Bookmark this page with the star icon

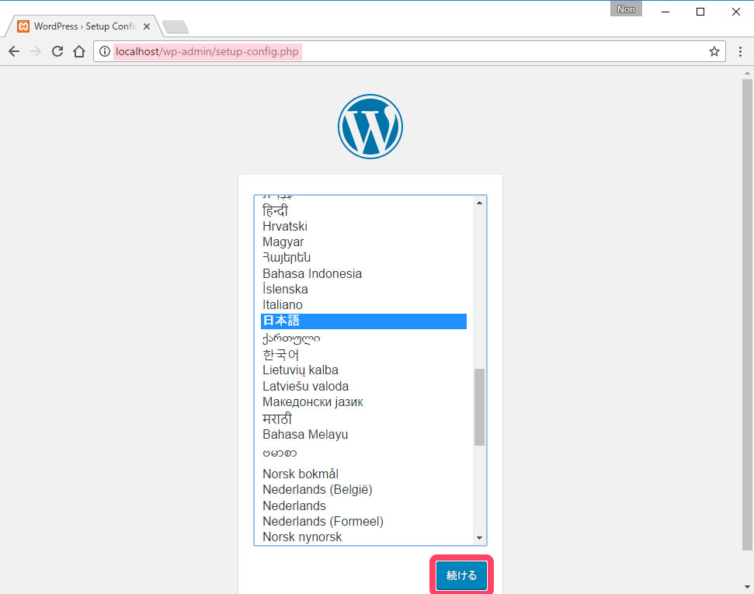click(x=714, y=51)
